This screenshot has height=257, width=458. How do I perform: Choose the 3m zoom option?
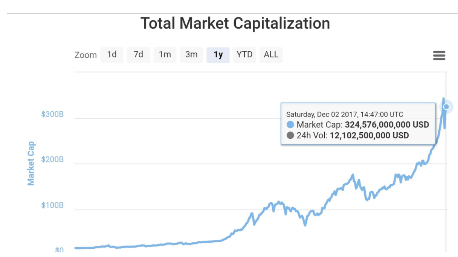[x=191, y=55]
